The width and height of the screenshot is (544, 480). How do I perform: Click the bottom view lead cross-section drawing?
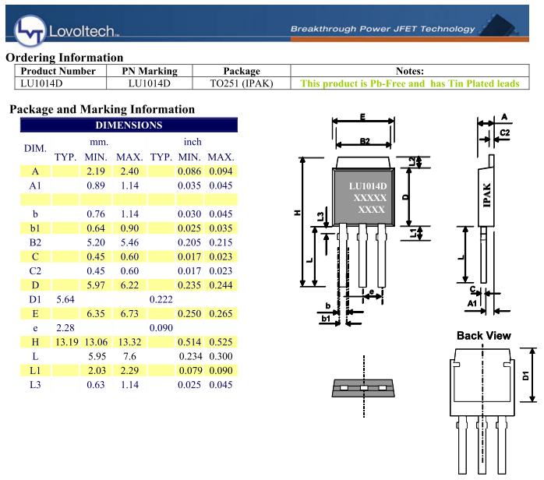click(x=363, y=388)
